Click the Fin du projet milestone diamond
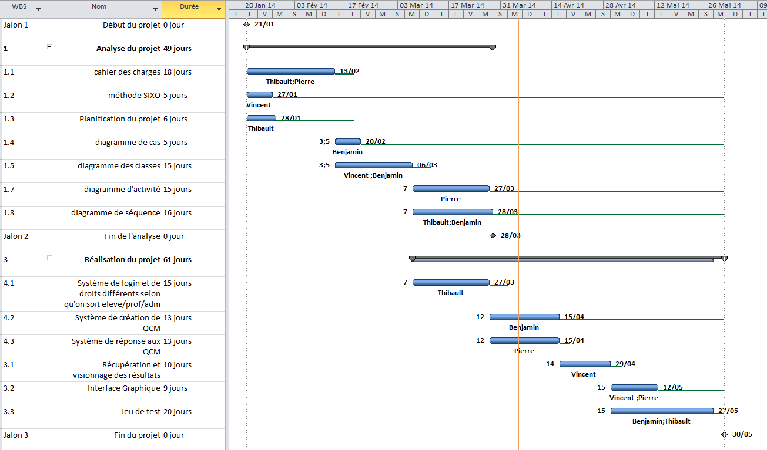Viewport: 767px width, 450px height. coord(724,434)
